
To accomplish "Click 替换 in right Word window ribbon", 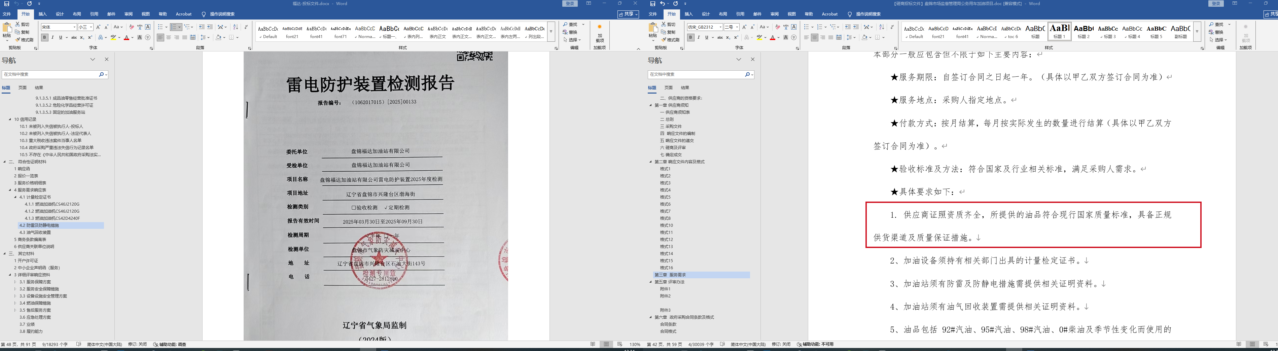I will (1216, 32).
